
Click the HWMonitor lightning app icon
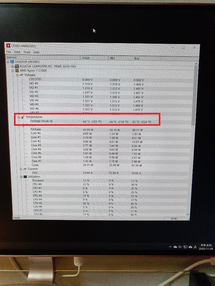(8, 45)
